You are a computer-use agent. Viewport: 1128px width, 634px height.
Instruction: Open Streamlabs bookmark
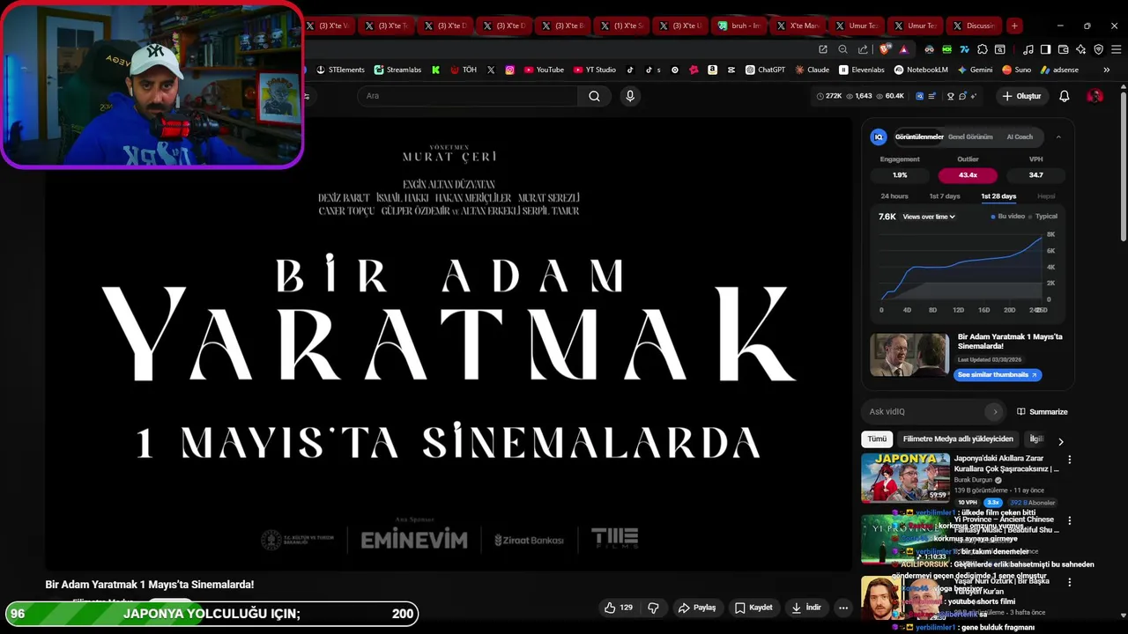(397, 70)
